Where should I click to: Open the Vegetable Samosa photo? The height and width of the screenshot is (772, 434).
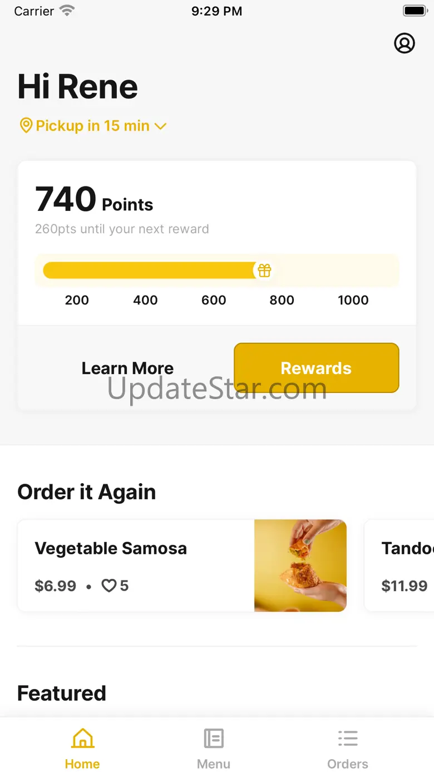tap(300, 566)
